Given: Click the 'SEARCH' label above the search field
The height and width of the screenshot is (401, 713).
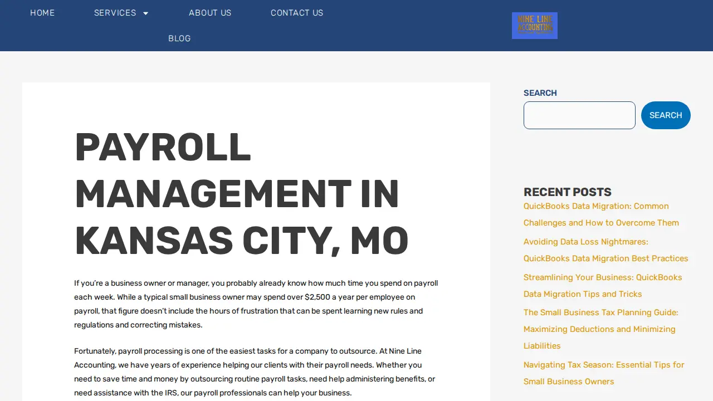Looking at the screenshot, I should pyautogui.click(x=540, y=93).
